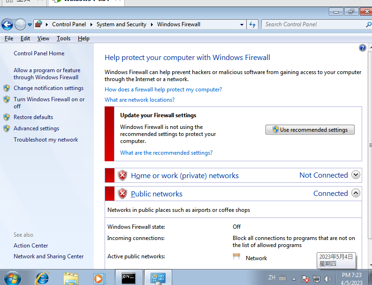Click shield icon beside Change notification settings
The width and height of the screenshot is (372, 285).
[7, 88]
